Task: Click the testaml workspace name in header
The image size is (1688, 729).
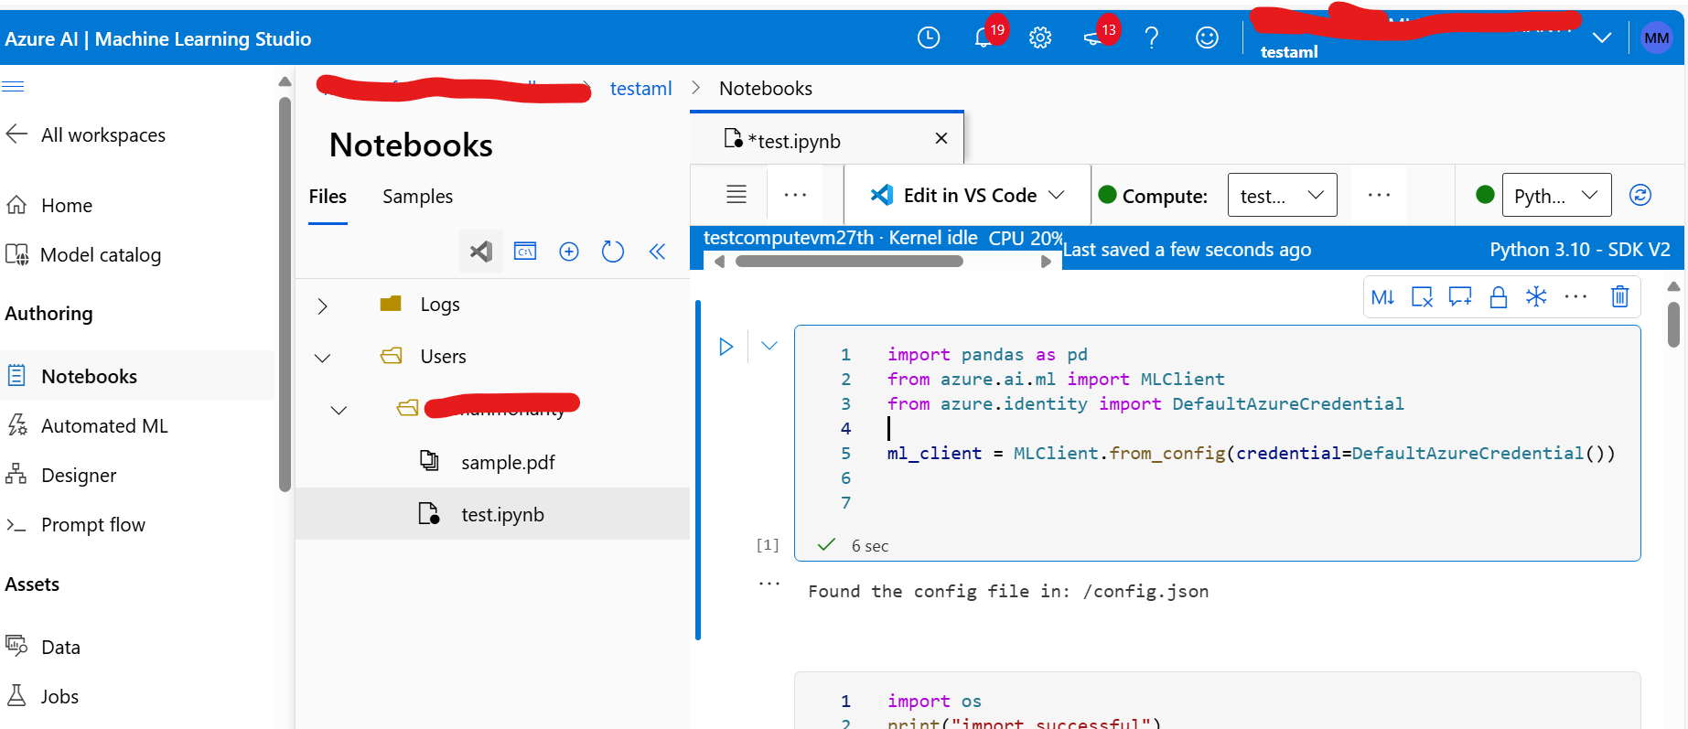Action: tap(1289, 52)
